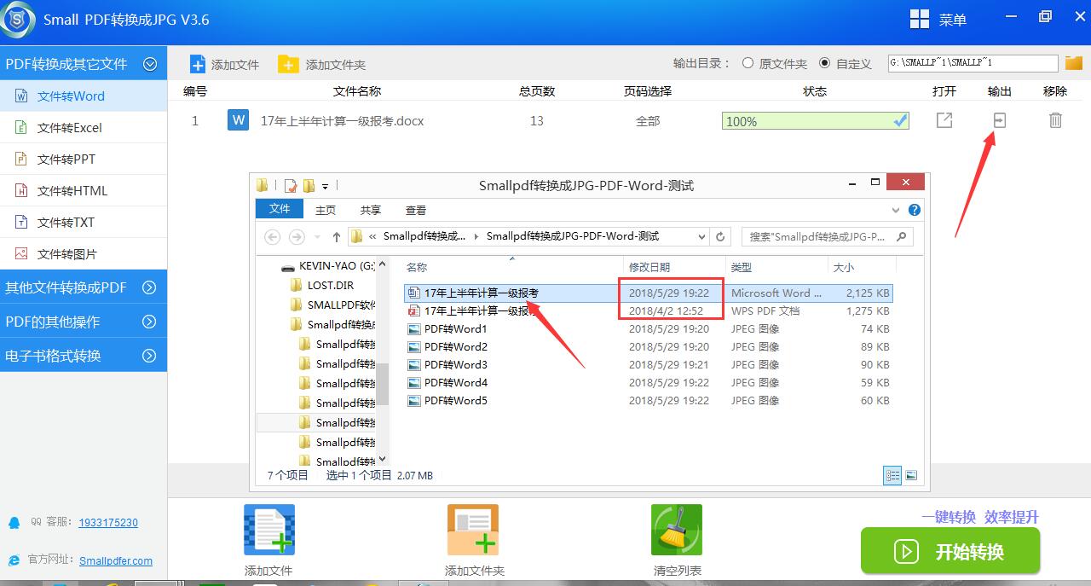Screen dimensions: 1091x586
Task: Open Explorer address bar history dropdown
Action: click(701, 237)
